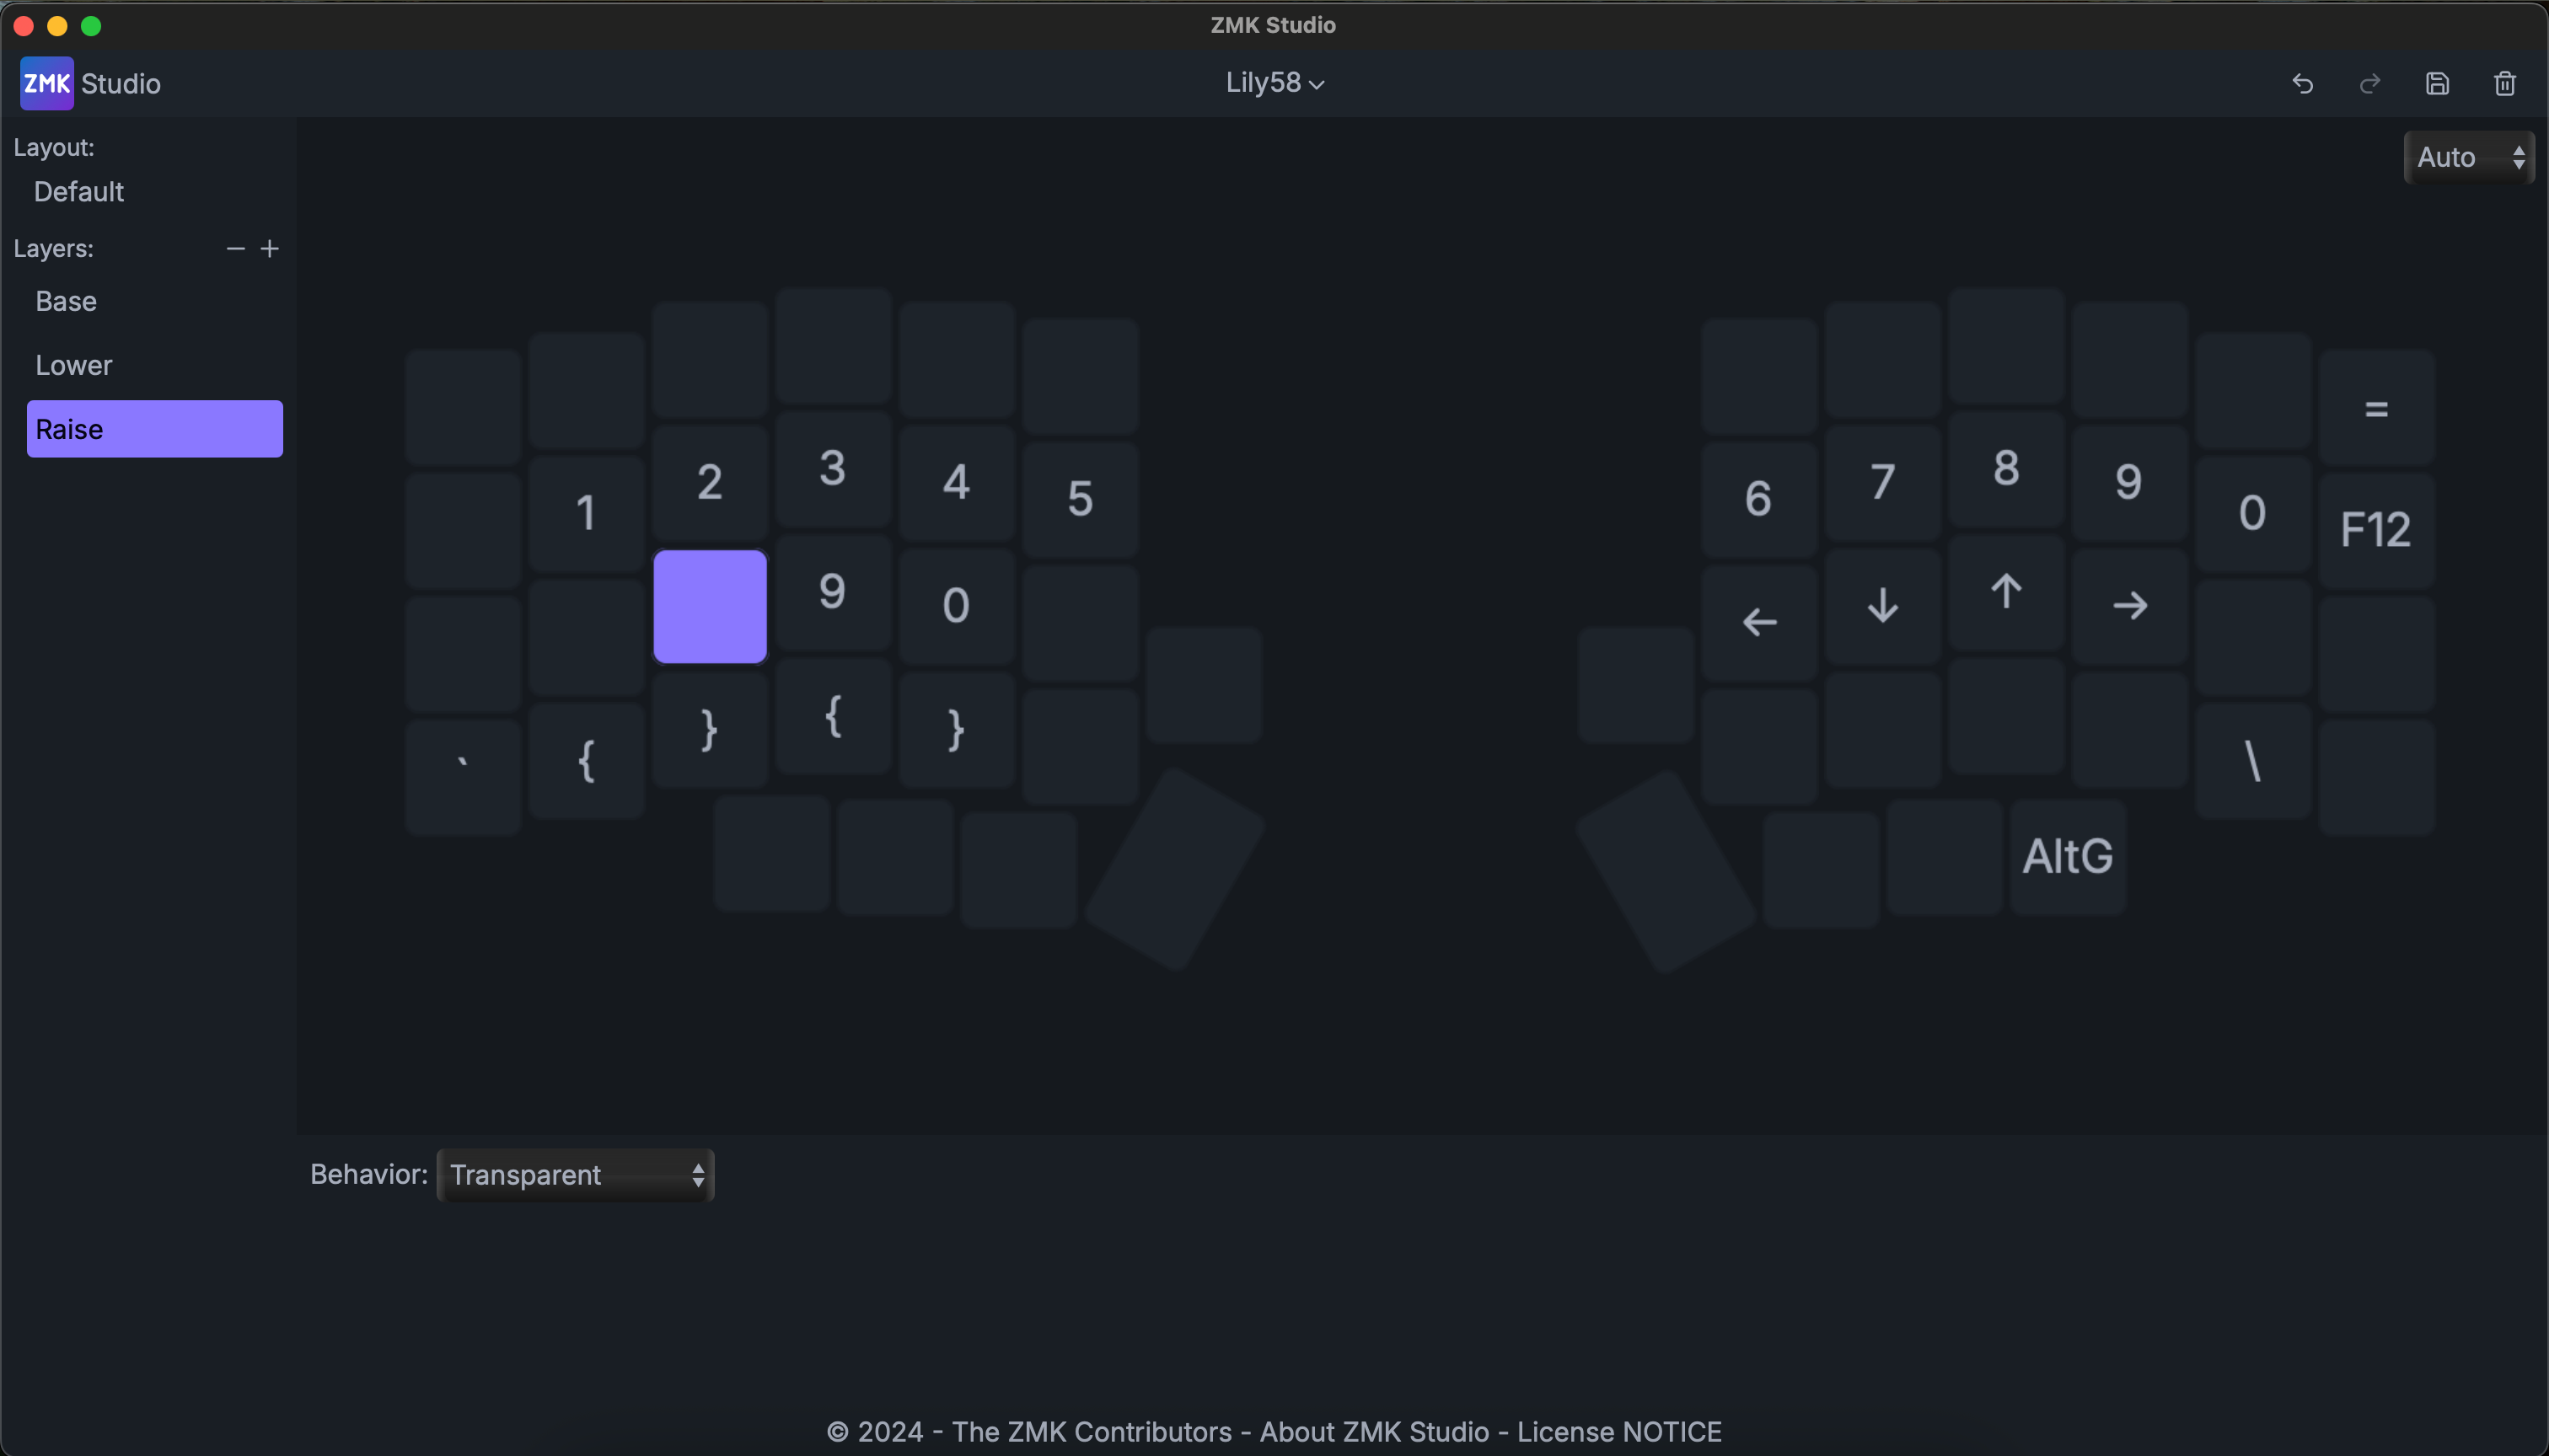Image resolution: width=2549 pixels, height=1456 pixels.
Task: Remove layer using the minus icon
Action: tap(235, 248)
